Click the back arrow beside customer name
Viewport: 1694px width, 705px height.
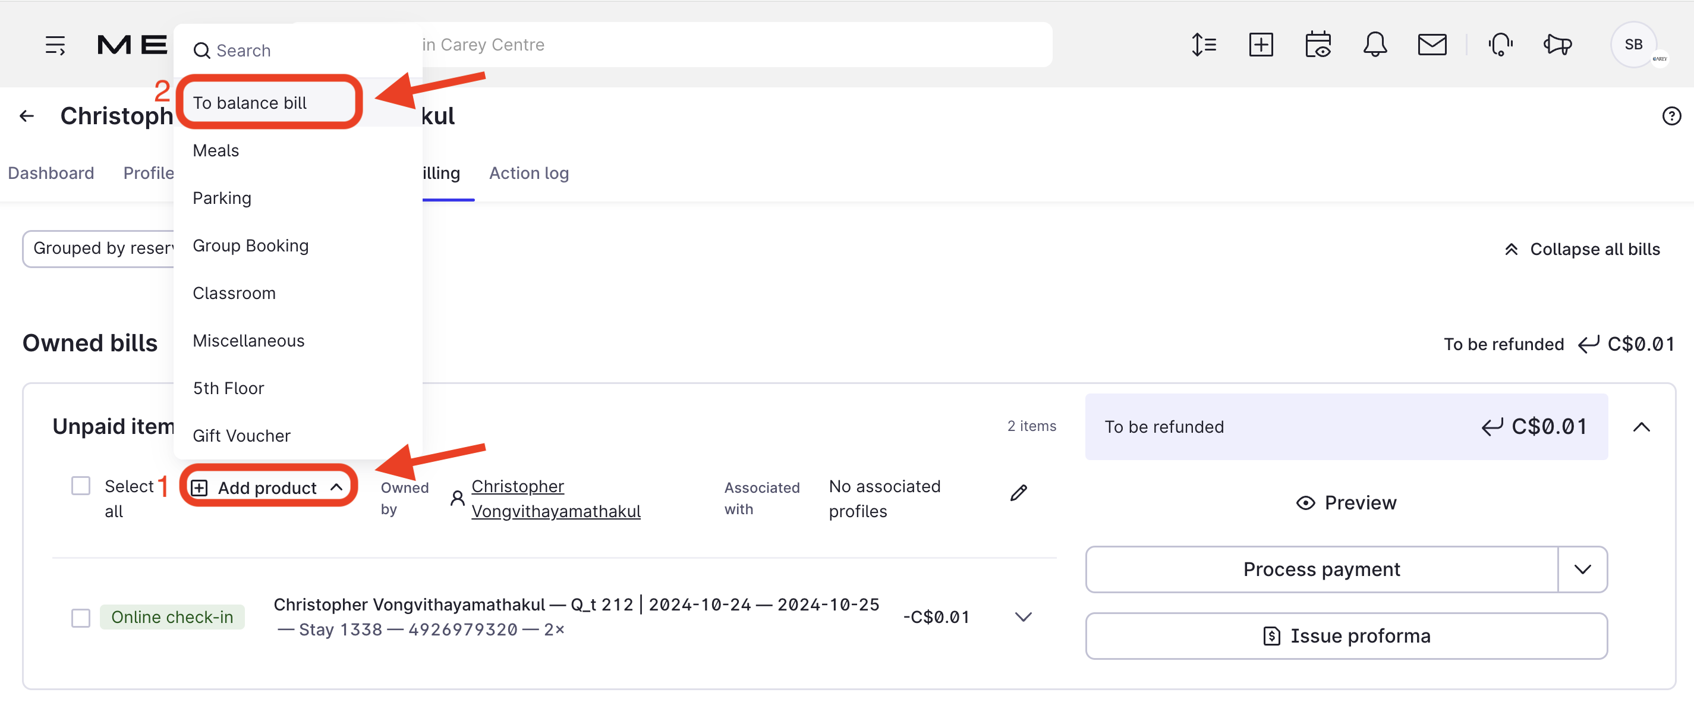[x=26, y=117]
